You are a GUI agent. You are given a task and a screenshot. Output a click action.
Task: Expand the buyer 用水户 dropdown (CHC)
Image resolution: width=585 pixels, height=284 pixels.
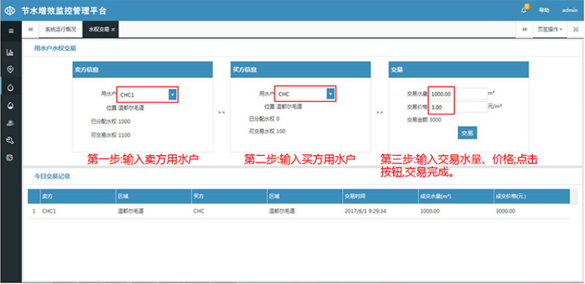(x=330, y=94)
